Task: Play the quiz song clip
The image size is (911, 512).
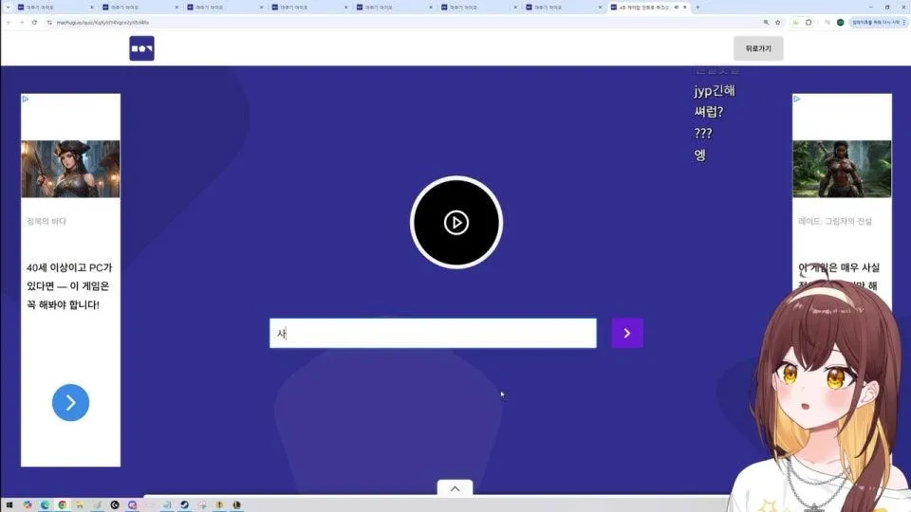Action: pos(456,222)
